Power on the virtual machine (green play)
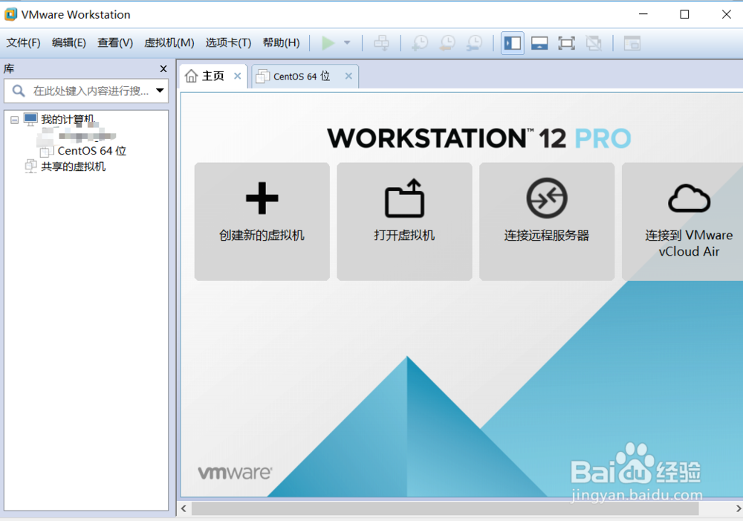 point(328,43)
